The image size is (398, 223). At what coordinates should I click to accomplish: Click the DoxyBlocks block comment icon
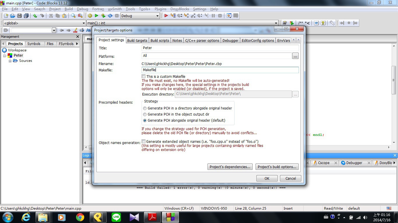(x=301, y=23)
